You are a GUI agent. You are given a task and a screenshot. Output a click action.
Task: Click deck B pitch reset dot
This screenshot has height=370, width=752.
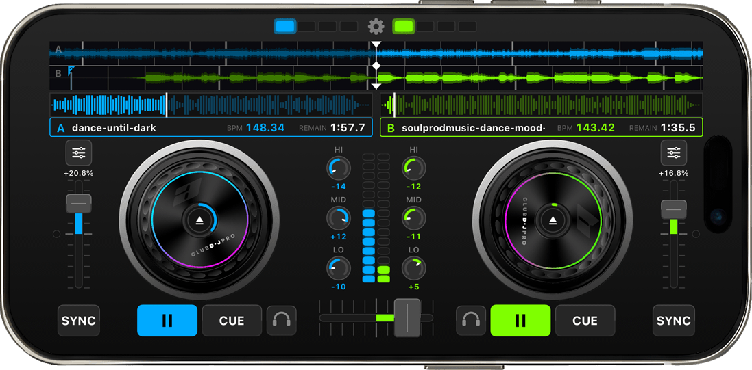(696, 234)
